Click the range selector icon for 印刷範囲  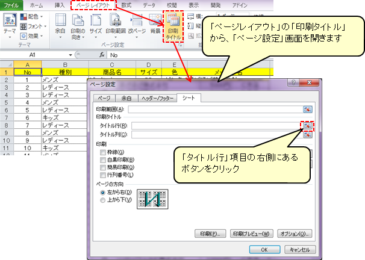pyautogui.click(x=308, y=110)
